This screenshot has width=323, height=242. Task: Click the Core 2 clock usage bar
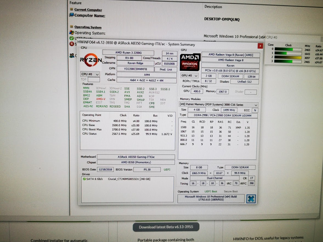pyautogui.click(x=288, y=57)
